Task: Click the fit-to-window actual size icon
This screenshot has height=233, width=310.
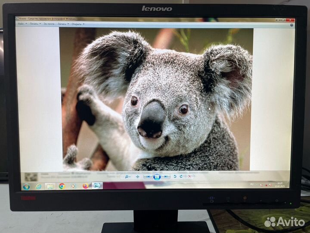Action: (x=138, y=176)
